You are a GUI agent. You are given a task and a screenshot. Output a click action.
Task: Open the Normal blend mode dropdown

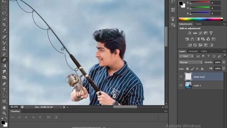point(191,63)
